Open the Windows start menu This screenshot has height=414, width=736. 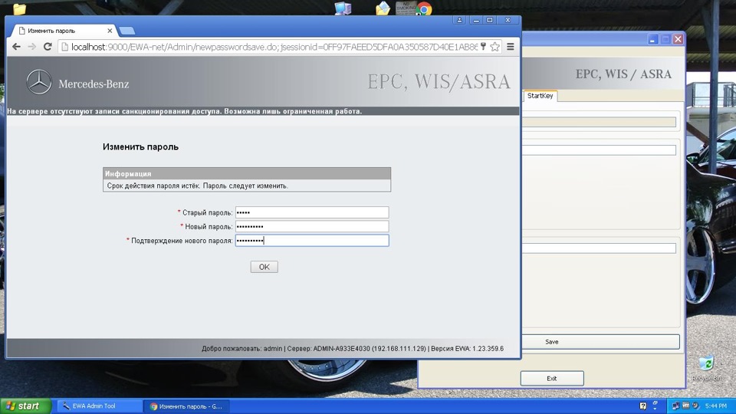coord(25,406)
